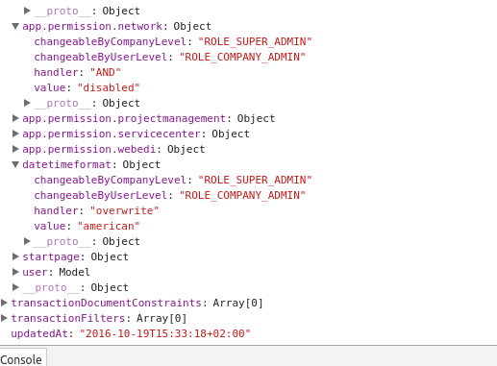Click the user key label

(x=35, y=272)
